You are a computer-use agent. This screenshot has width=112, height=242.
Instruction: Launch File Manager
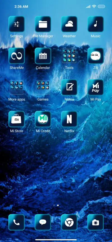pos(43,24)
